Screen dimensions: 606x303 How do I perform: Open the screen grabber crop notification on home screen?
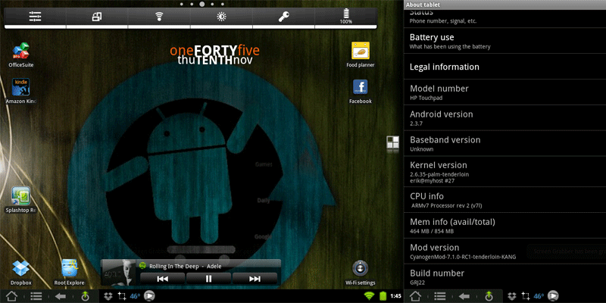pos(122,296)
